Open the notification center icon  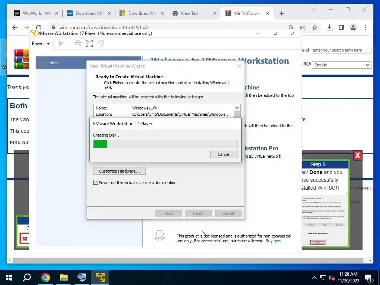point(368,278)
